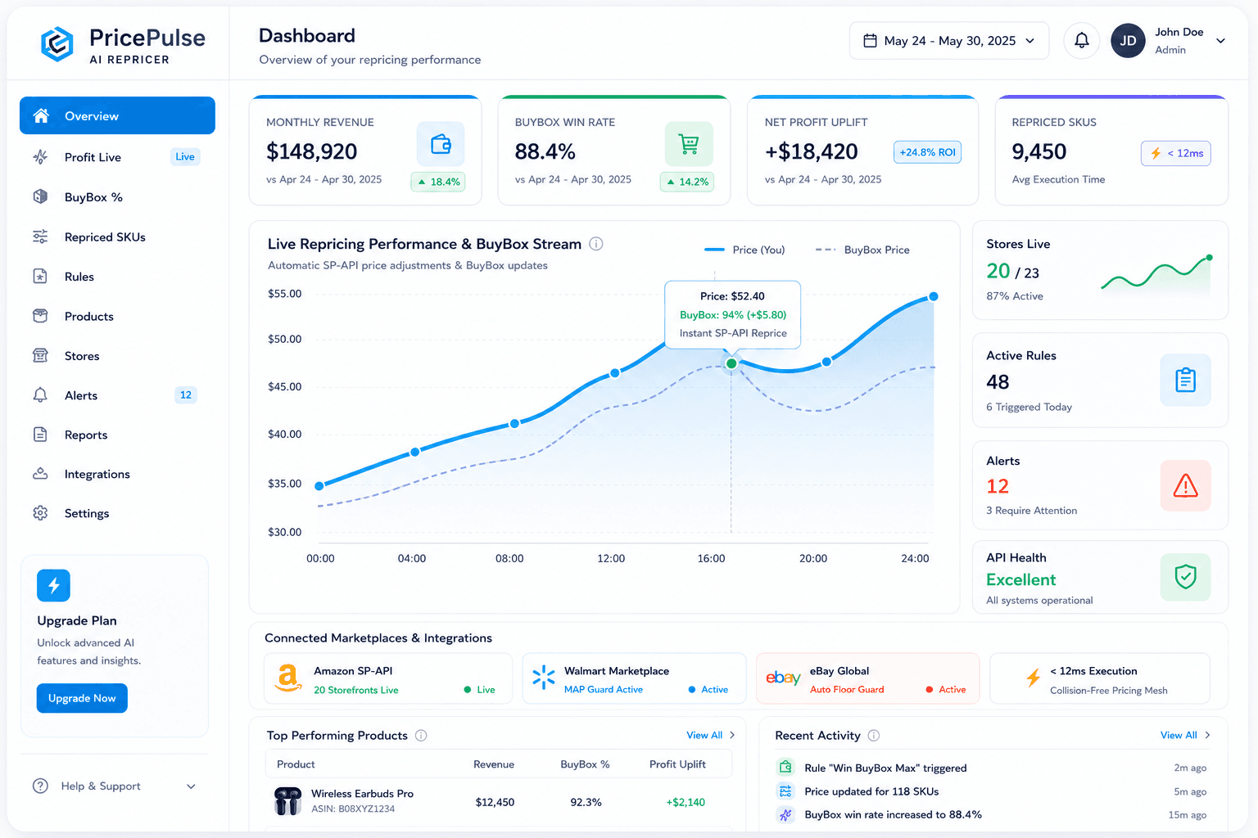1258x838 pixels.
Task: Click the green data point at 16:00
Action: pyautogui.click(x=731, y=363)
